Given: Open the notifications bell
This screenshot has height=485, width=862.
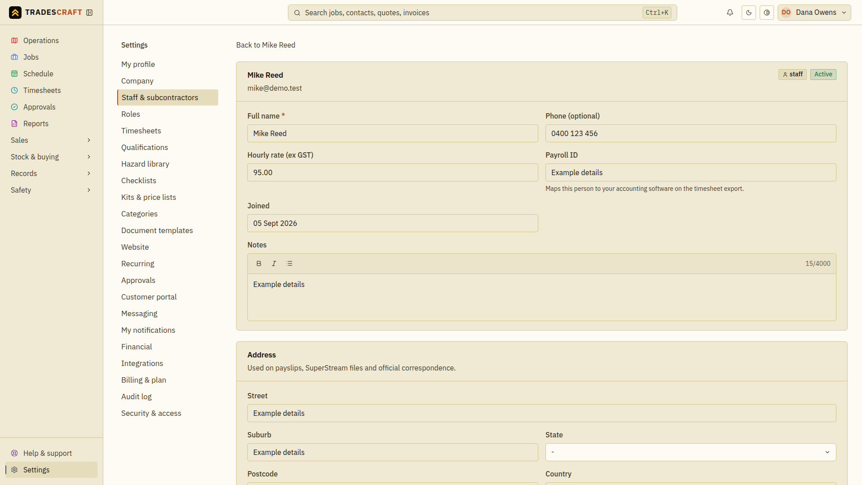Looking at the screenshot, I should [x=730, y=13].
